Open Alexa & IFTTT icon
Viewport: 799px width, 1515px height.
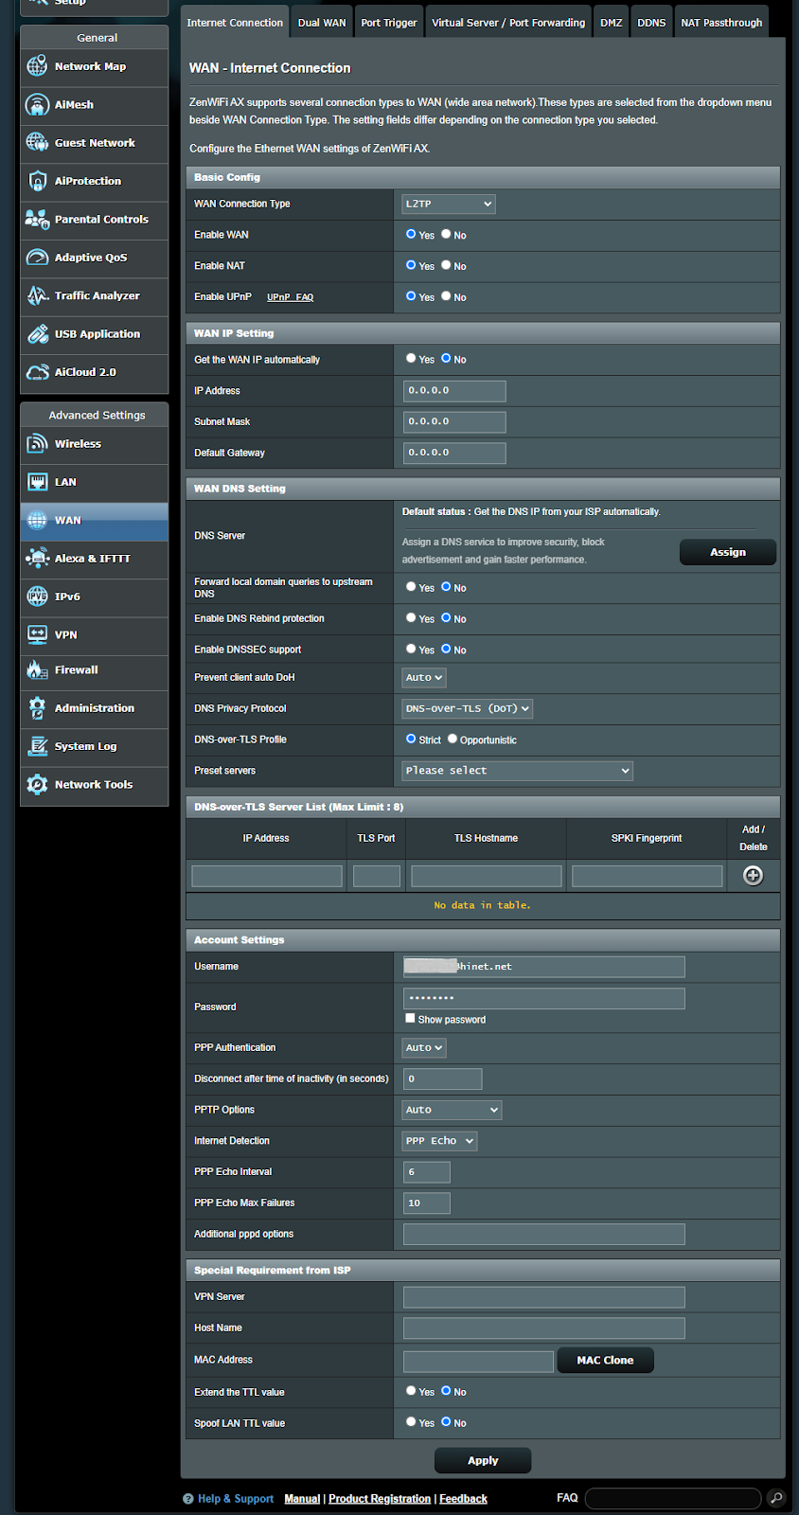click(x=37, y=559)
